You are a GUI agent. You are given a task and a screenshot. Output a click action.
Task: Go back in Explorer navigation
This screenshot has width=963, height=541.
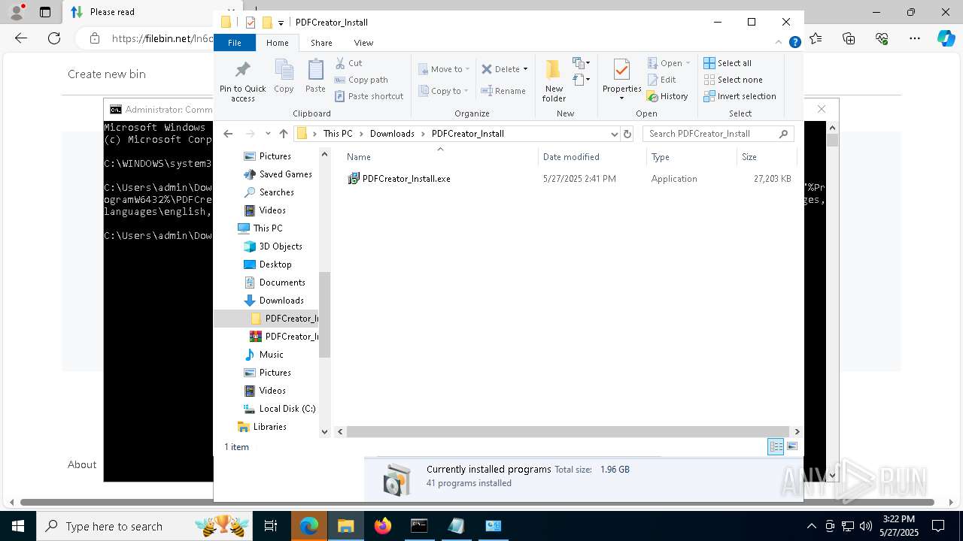click(x=228, y=134)
